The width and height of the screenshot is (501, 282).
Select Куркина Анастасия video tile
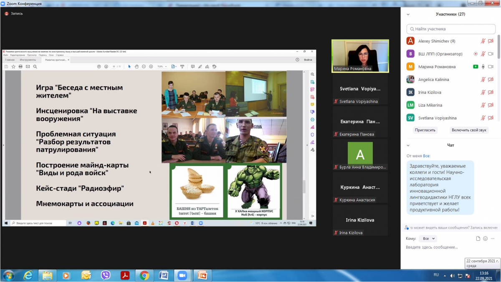[360, 187]
